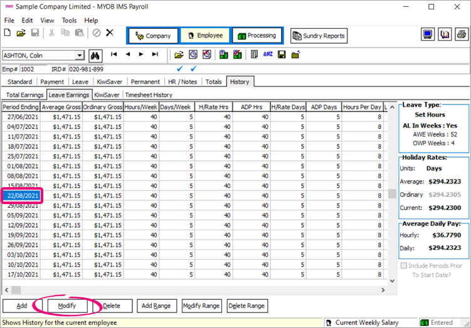Click the binoculars find employee icon
The image size is (471, 328).
coord(96,55)
